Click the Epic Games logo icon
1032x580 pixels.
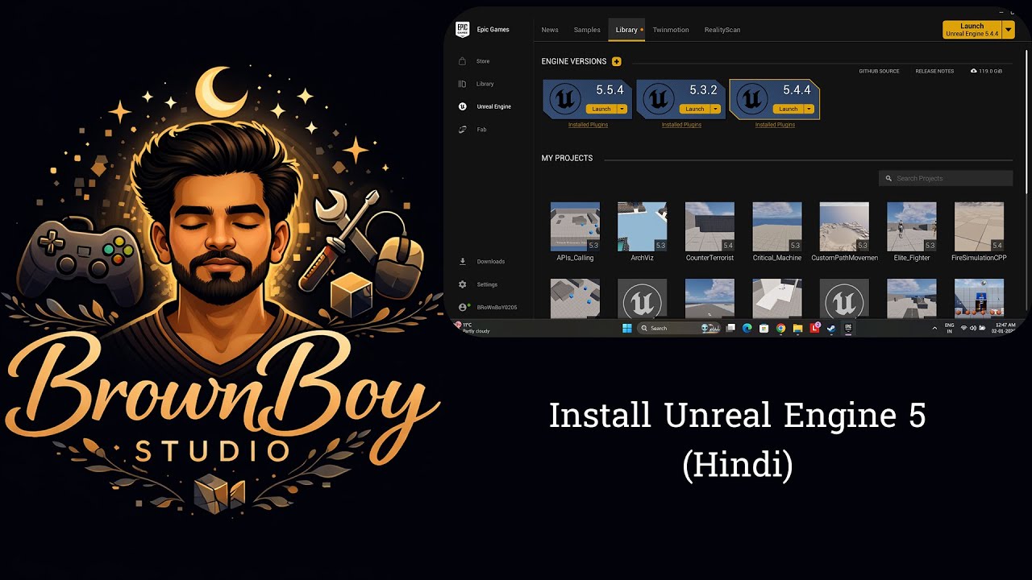click(x=463, y=29)
